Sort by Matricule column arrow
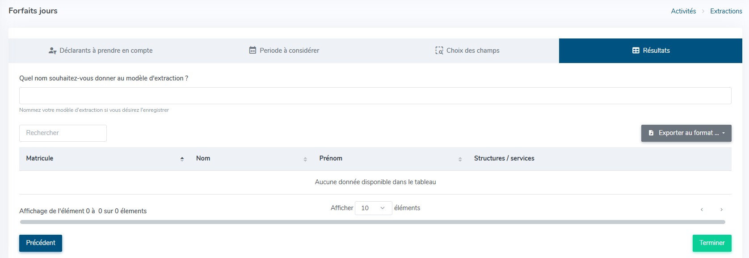 [x=182, y=159]
